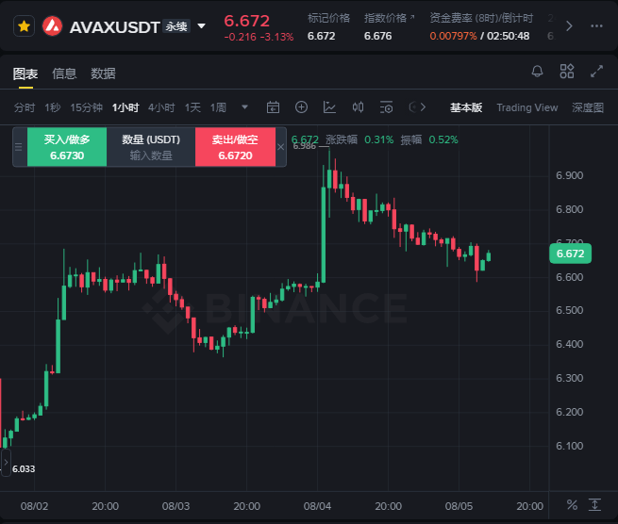
Task: Toggle the favorite star for AVAXUSDT
Action: (24, 26)
